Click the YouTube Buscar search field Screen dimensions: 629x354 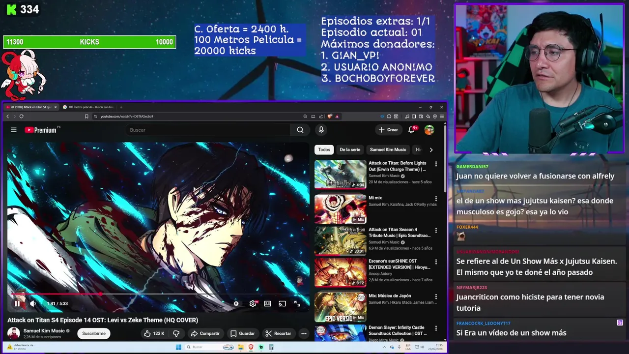[x=209, y=130]
